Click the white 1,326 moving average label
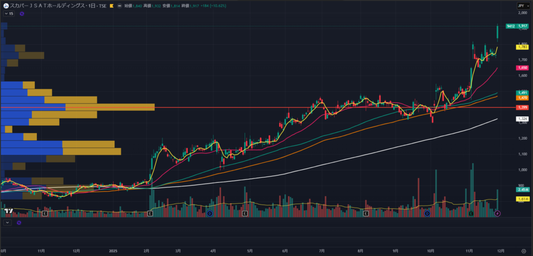The height and width of the screenshot is (256, 533). coord(522,119)
